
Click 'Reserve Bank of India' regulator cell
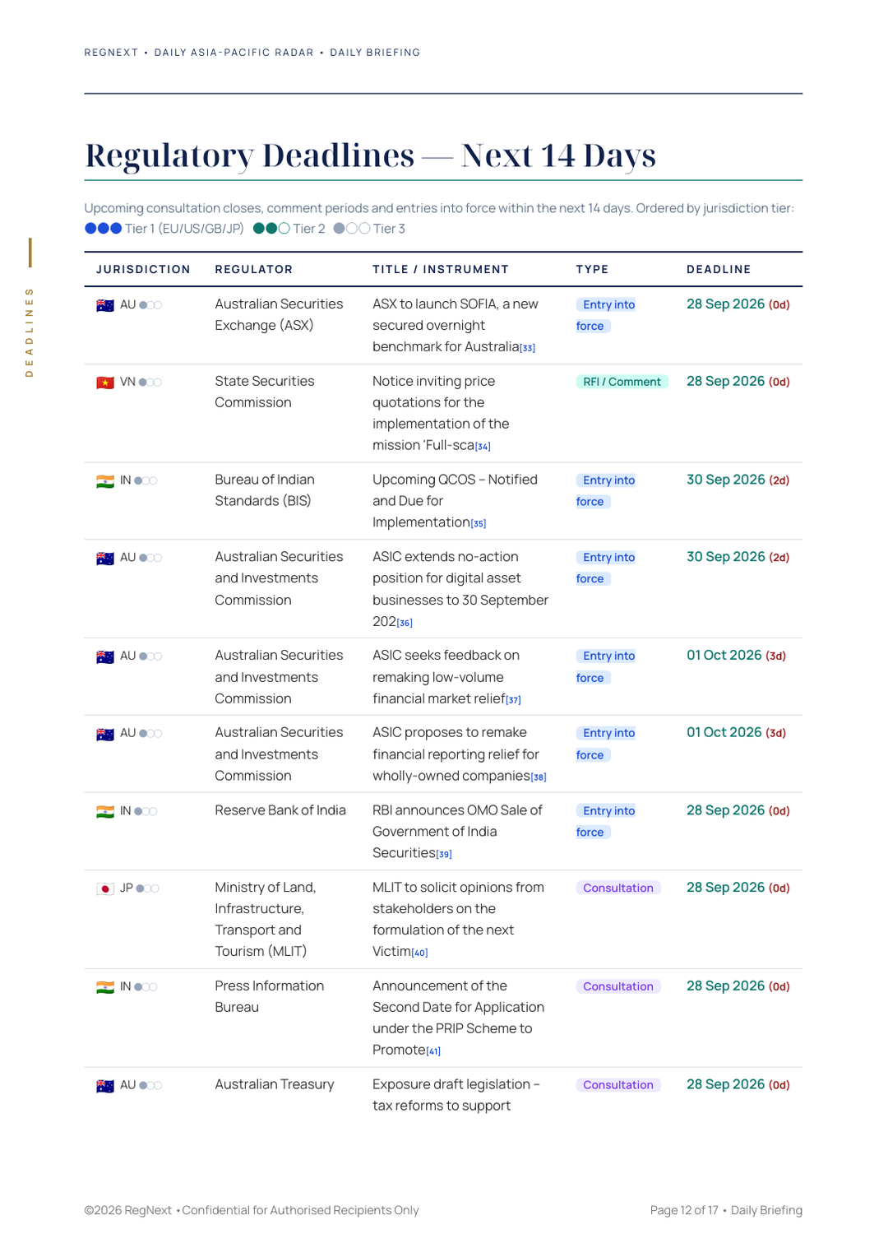coord(280,810)
